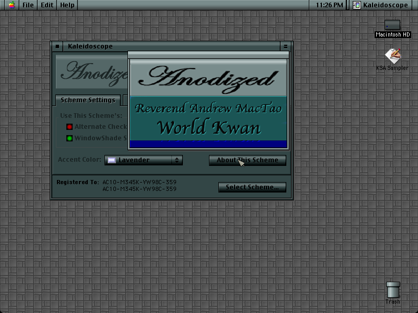
Task: Click the Anodized splash image
Action: (x=208, y=78)
